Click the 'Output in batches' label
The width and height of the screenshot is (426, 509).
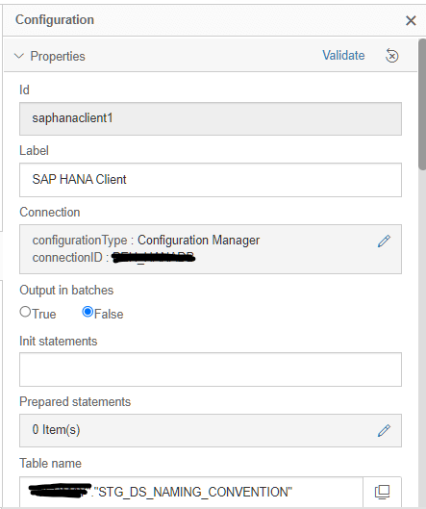(x=66, y=291)
